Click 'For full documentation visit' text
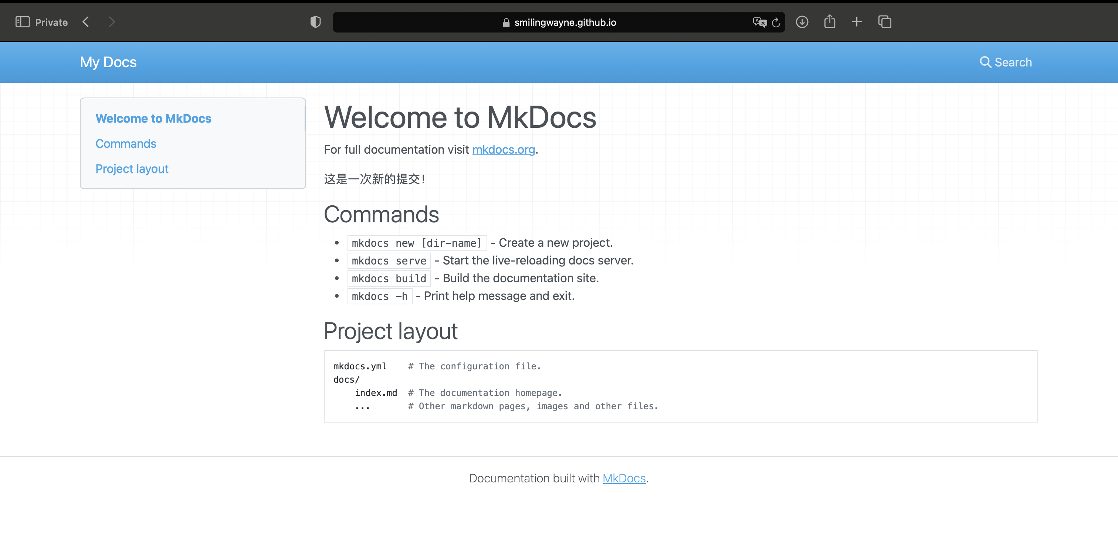Screen dimensions: 1118x540 pos(396,150)
